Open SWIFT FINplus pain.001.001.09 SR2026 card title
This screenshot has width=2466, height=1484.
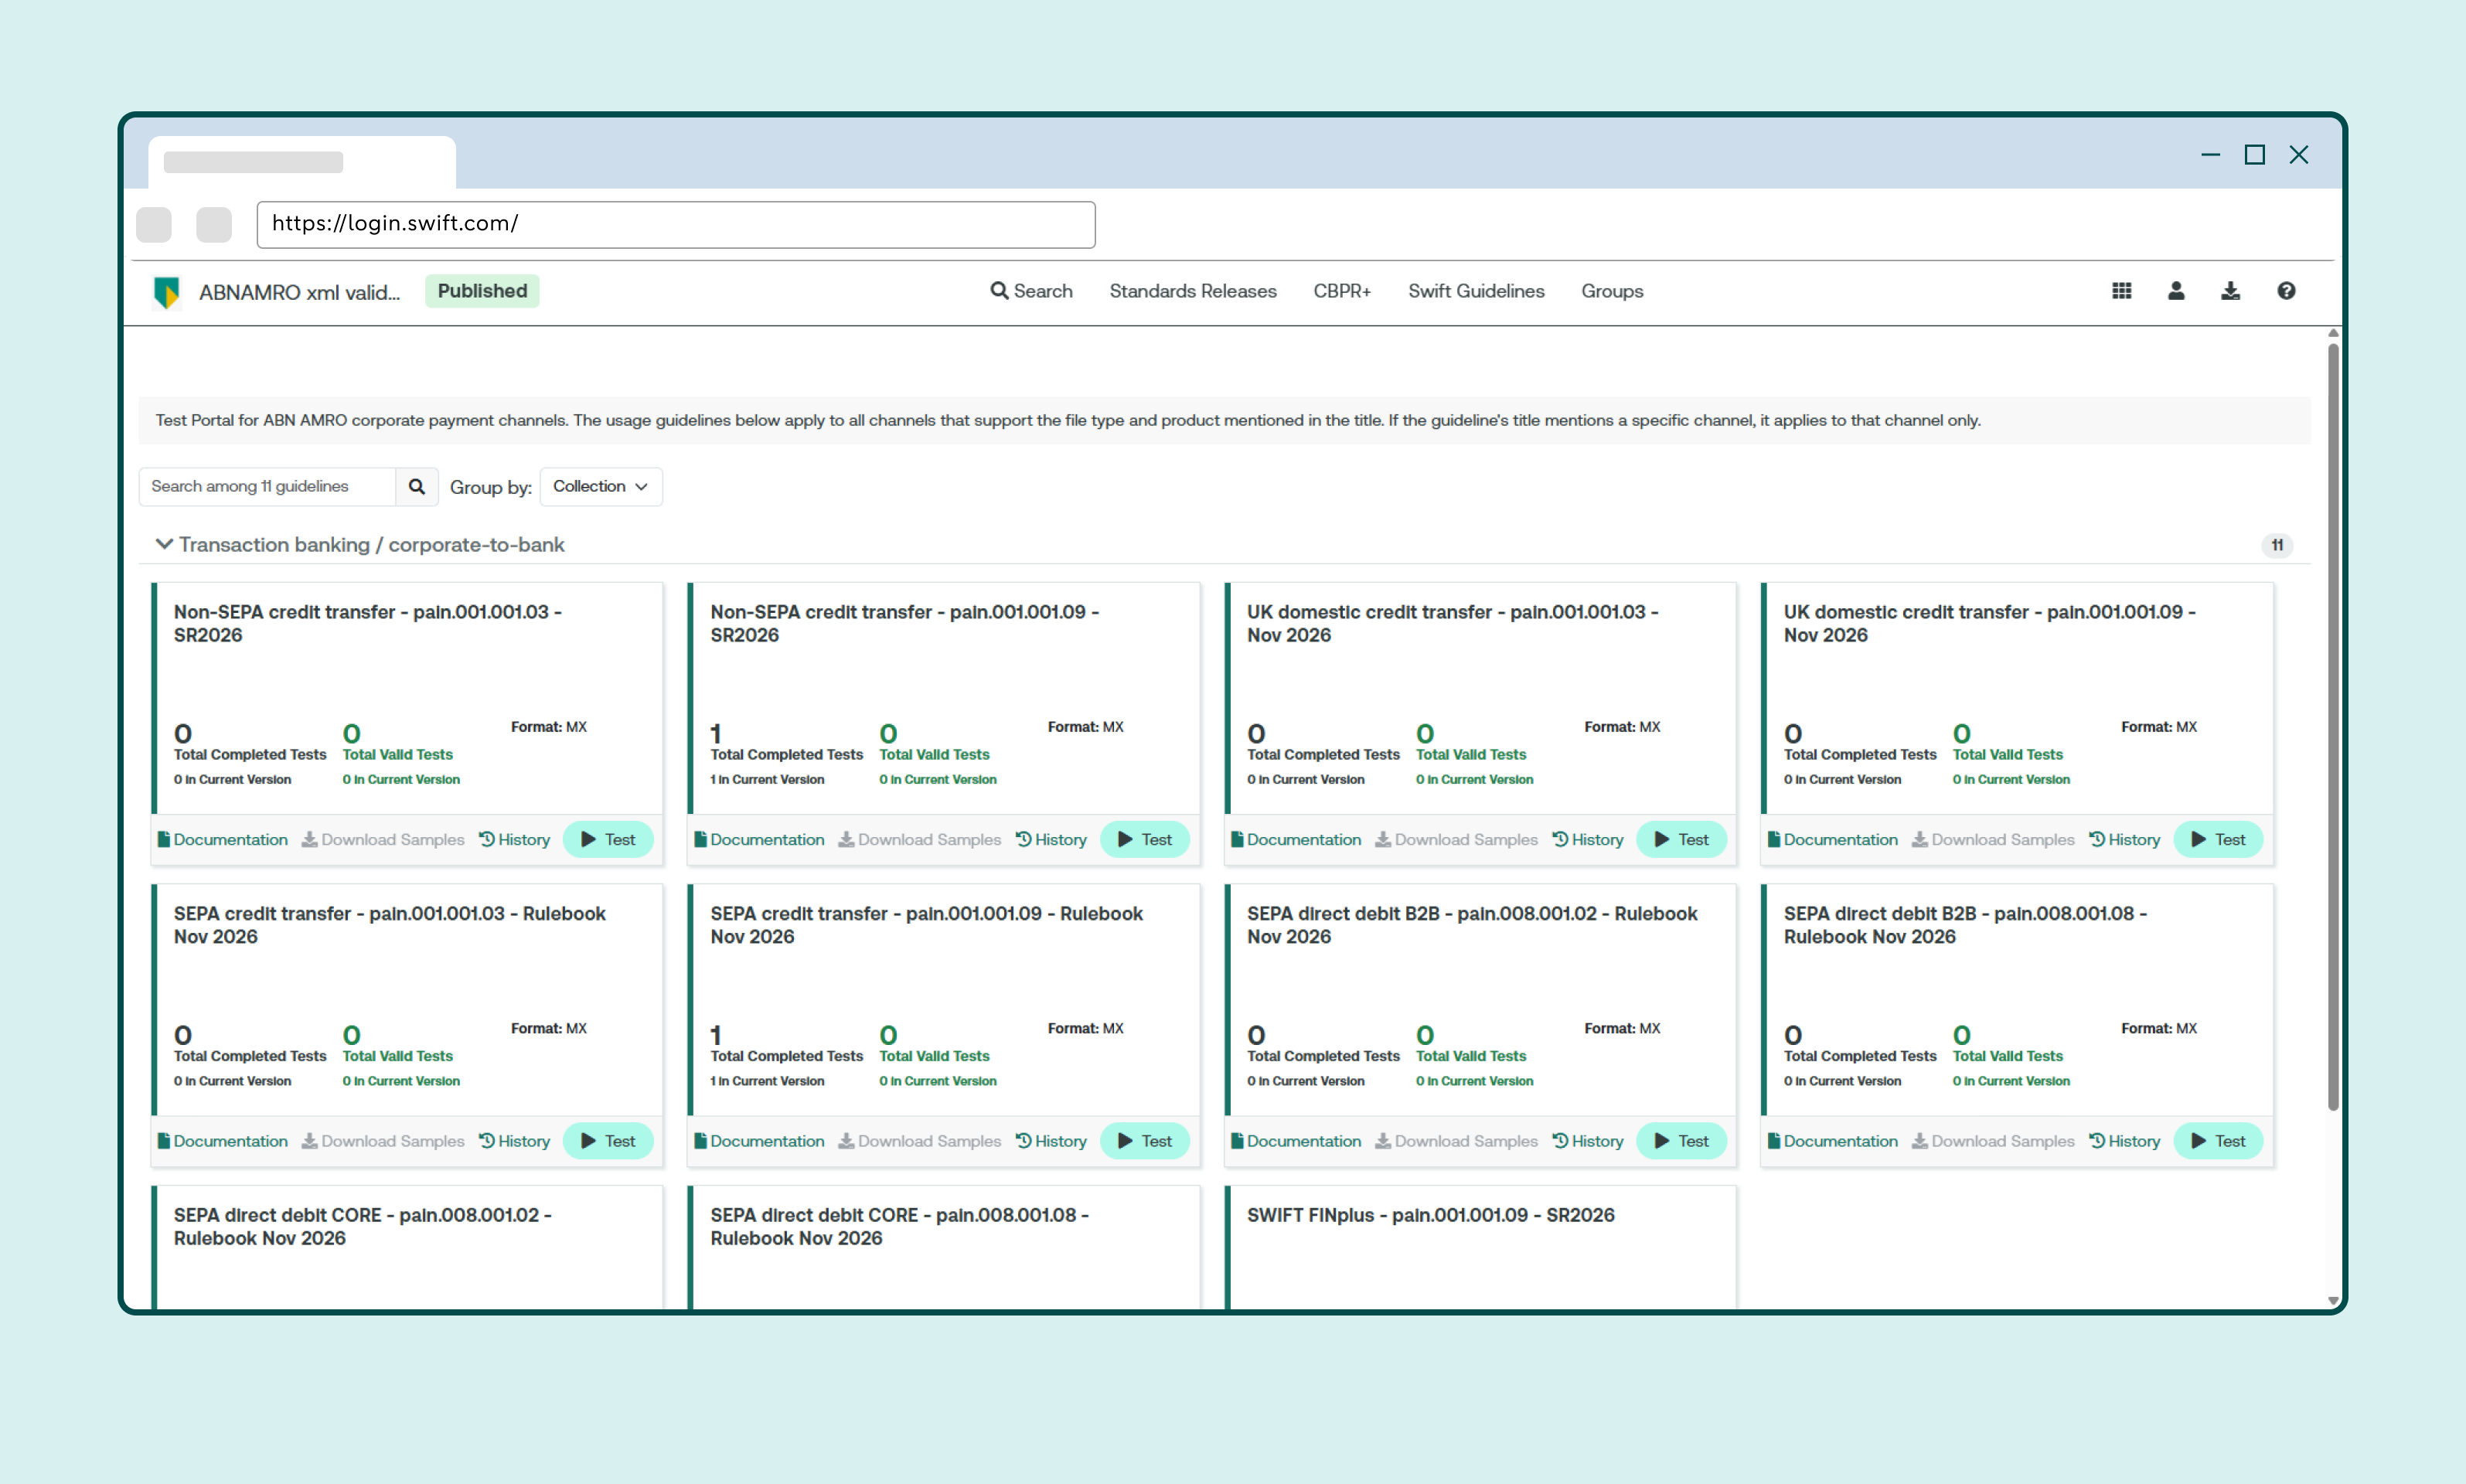coord(1431,1215)
